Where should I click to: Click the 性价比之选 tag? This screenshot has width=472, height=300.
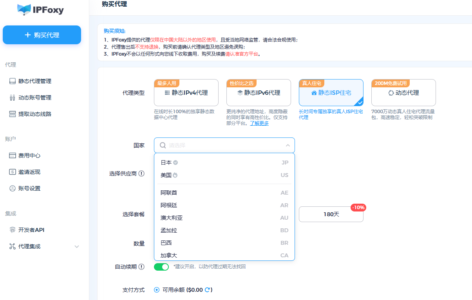pos(242,83)
